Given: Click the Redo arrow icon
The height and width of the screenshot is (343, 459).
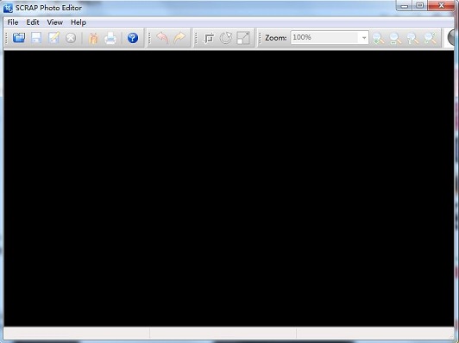Looking at the screenshot, I should pos(179,38).
